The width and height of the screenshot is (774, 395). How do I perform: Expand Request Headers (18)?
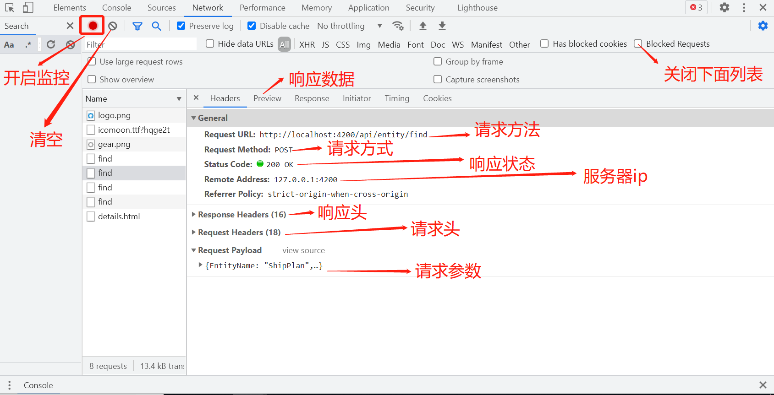[x=194, y=232]
